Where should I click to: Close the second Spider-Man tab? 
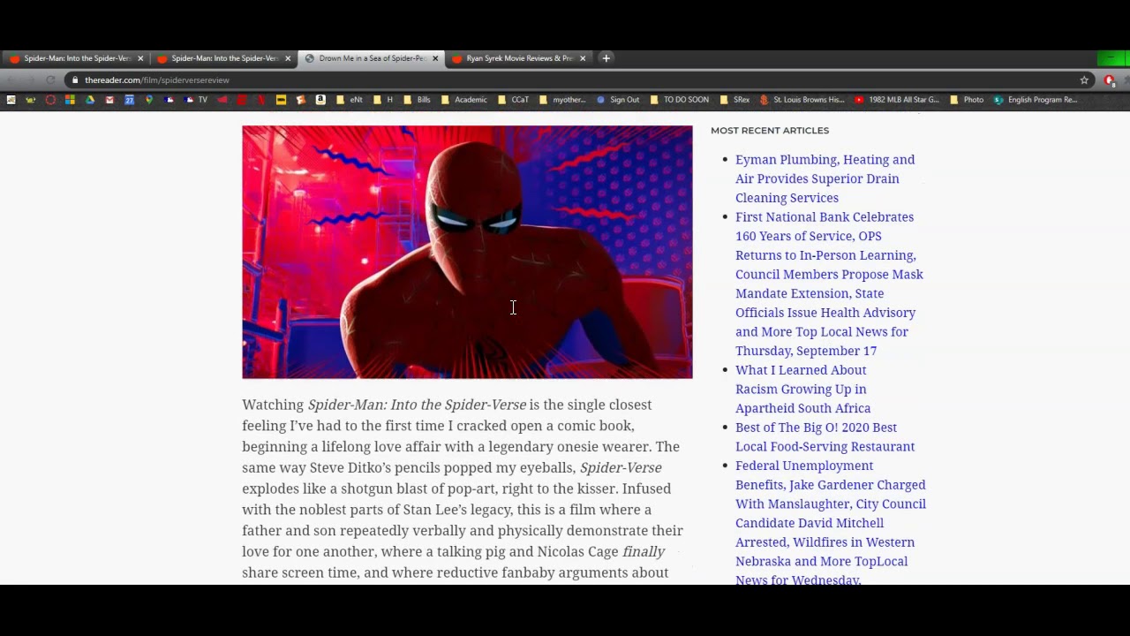pyautogui.click(x=288, y=58)
